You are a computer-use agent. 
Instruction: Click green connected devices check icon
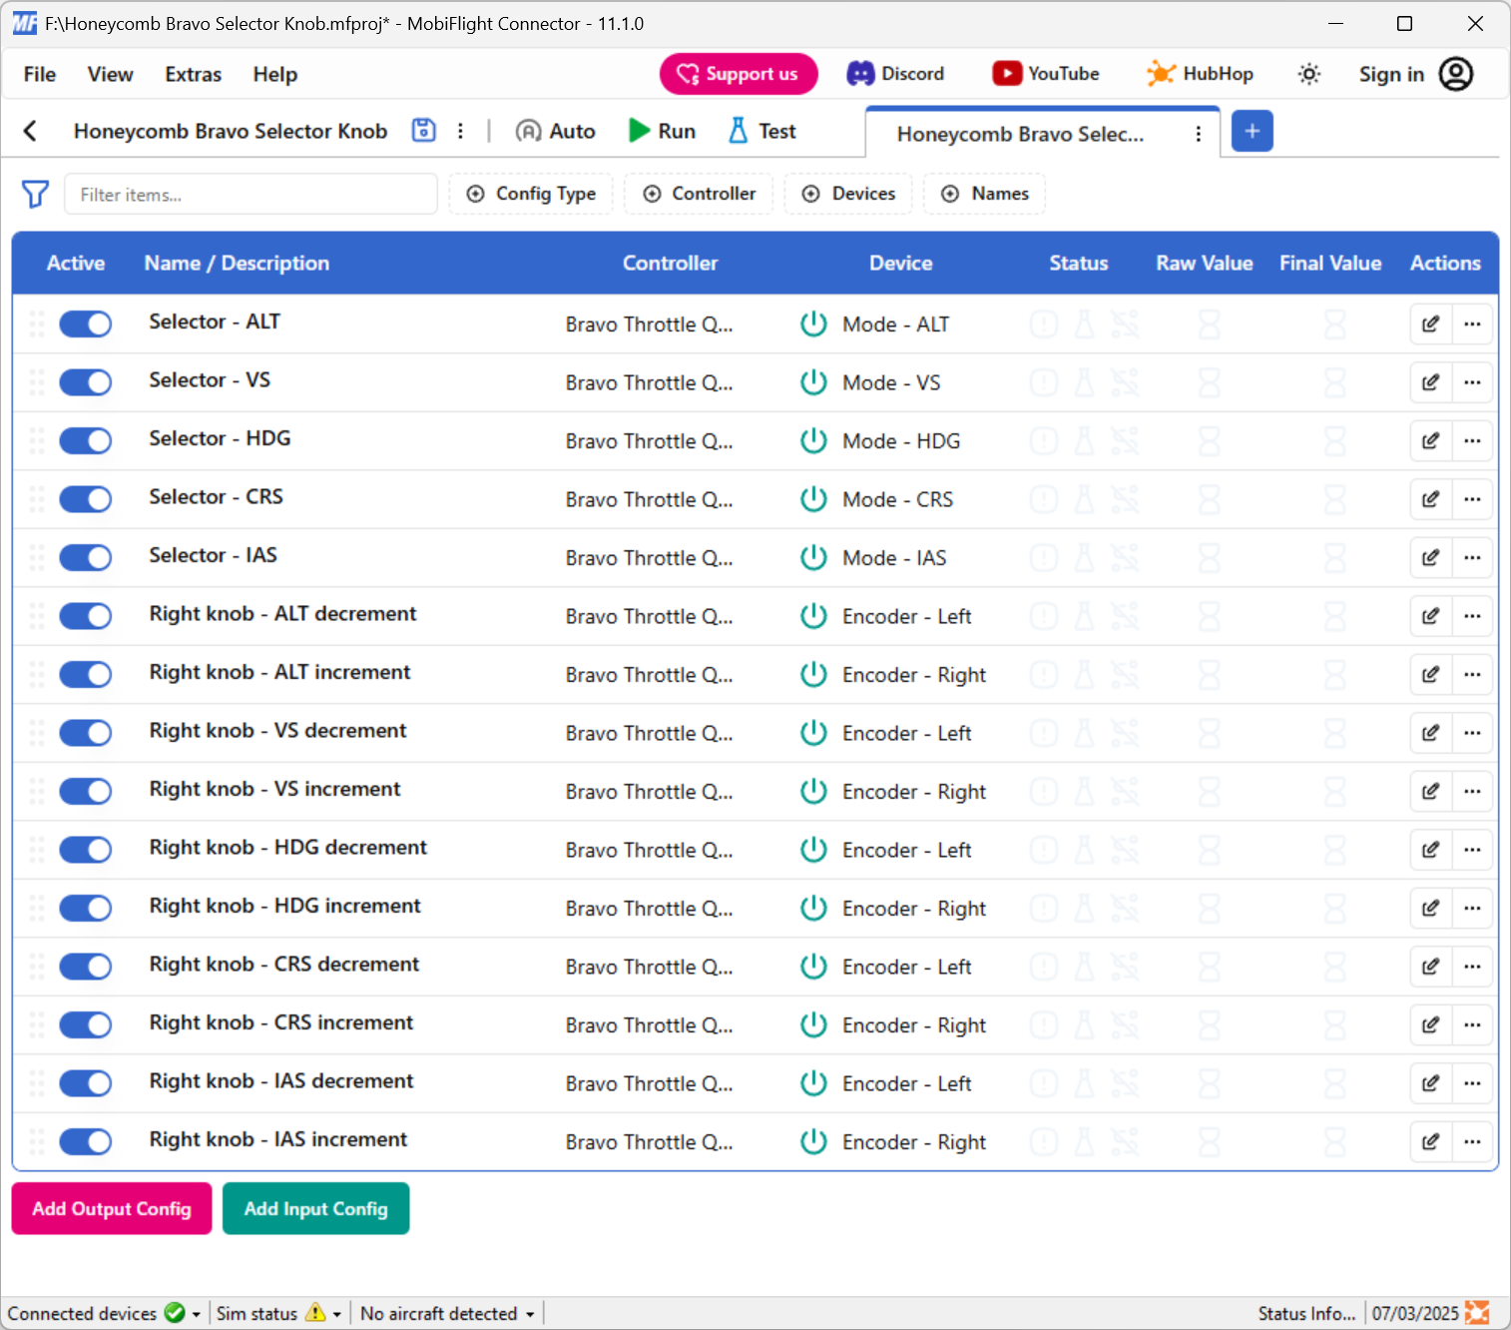pyautogui.click(x=175, y=1313)
